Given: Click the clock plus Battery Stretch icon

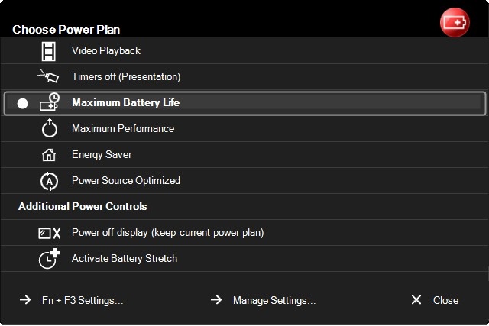Looking at the screenshot, I should pos(49,258).
